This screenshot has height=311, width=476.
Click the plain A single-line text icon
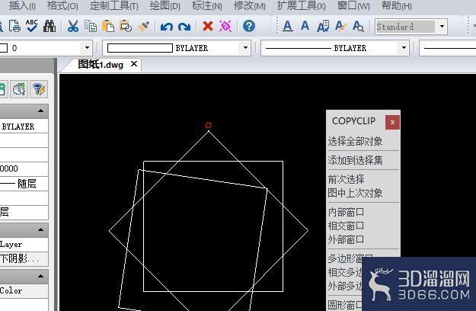coord(305,25)
